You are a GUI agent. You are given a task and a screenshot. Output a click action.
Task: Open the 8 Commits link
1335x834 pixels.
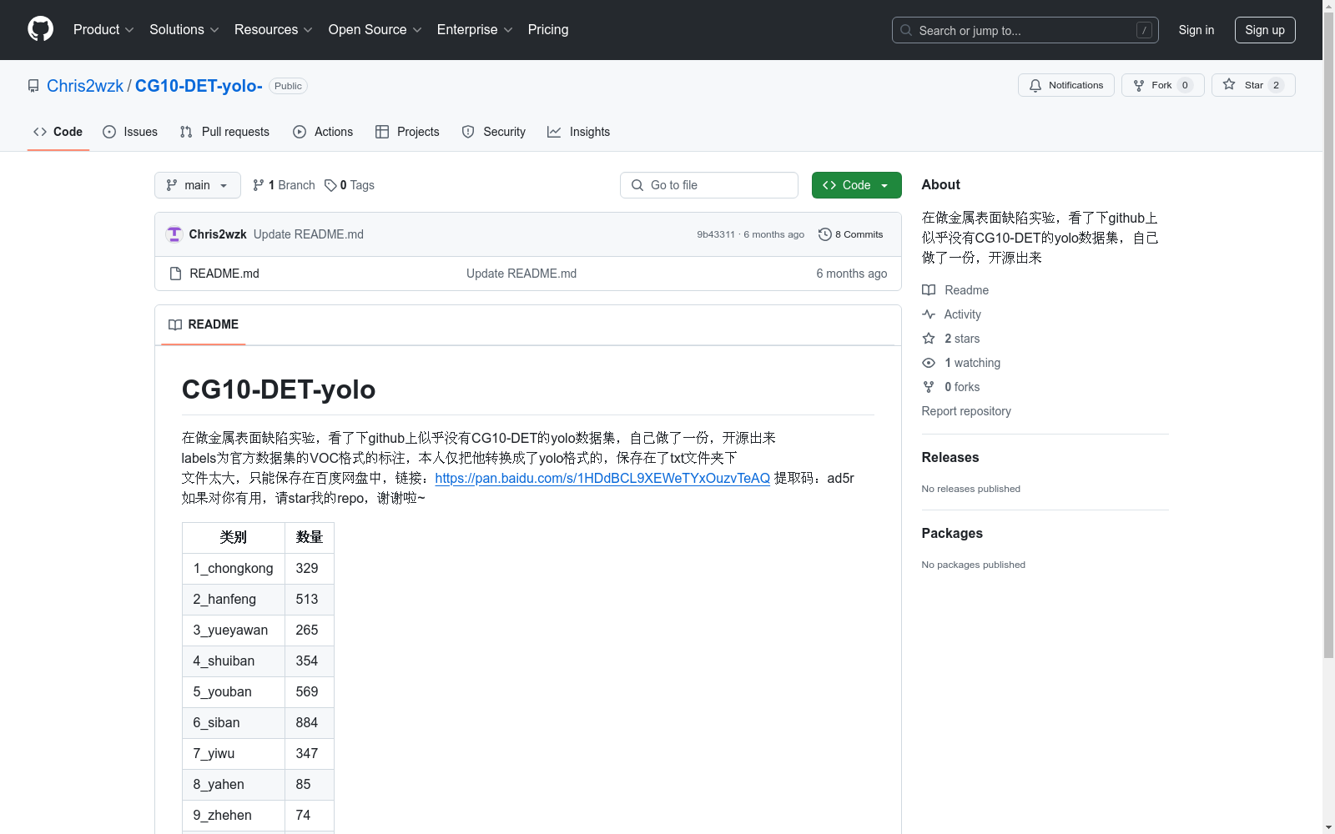click(851, 234)
